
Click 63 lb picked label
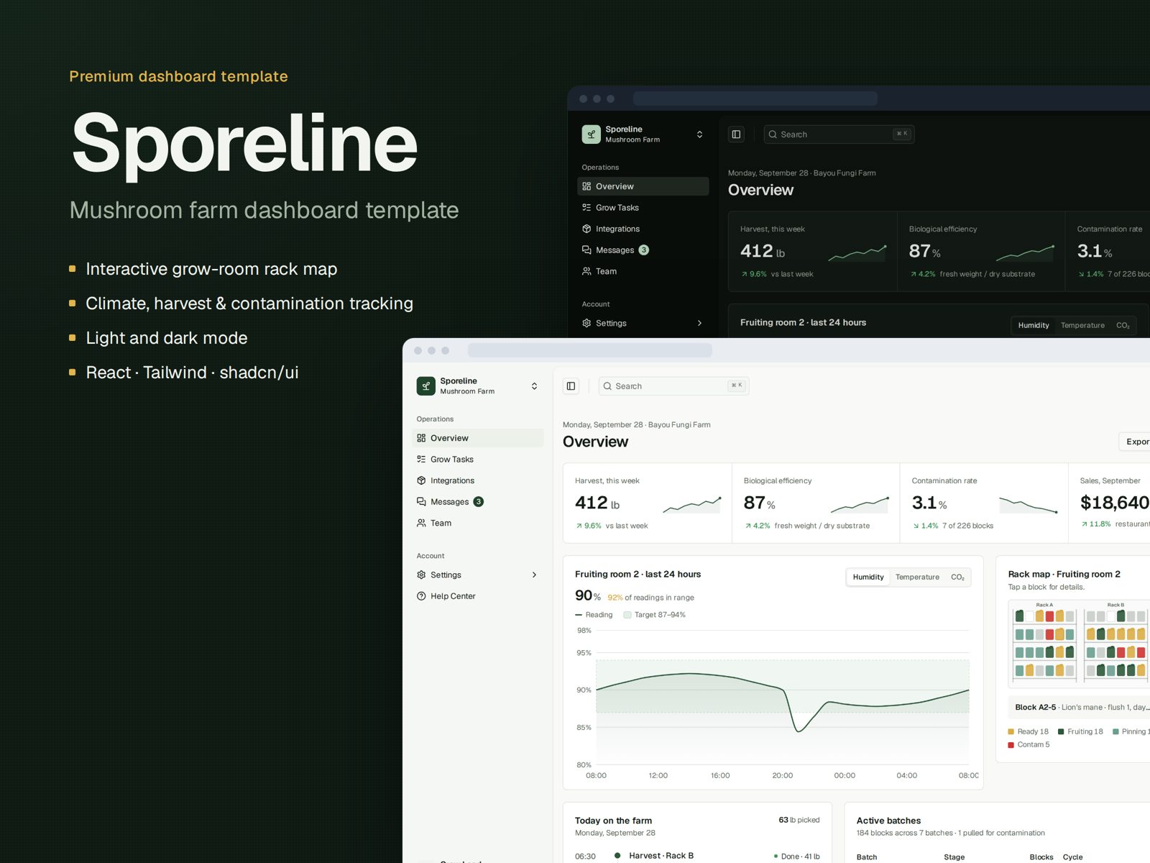click(x=799, y=820)
